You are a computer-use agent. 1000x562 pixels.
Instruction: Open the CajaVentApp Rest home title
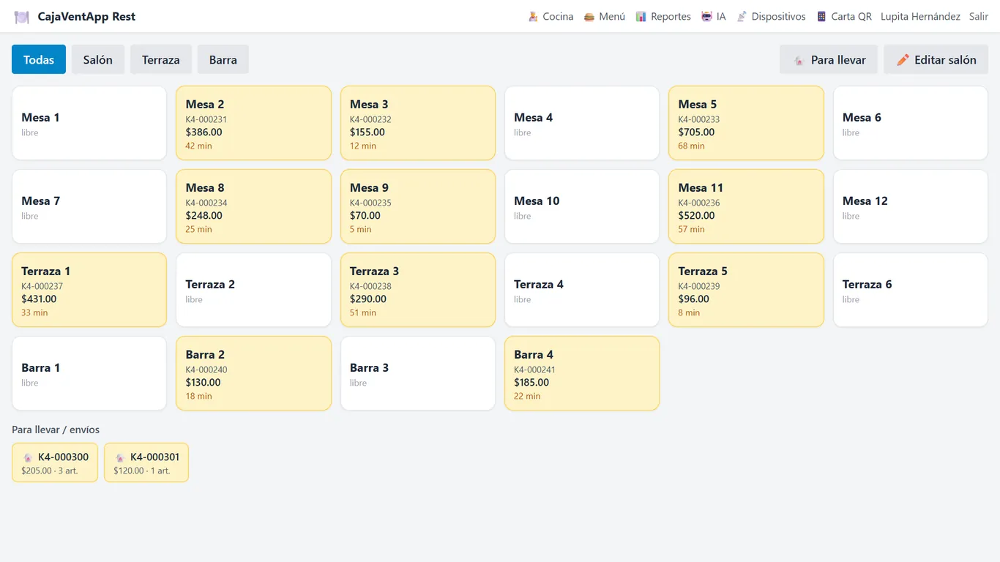click(86, 16)
